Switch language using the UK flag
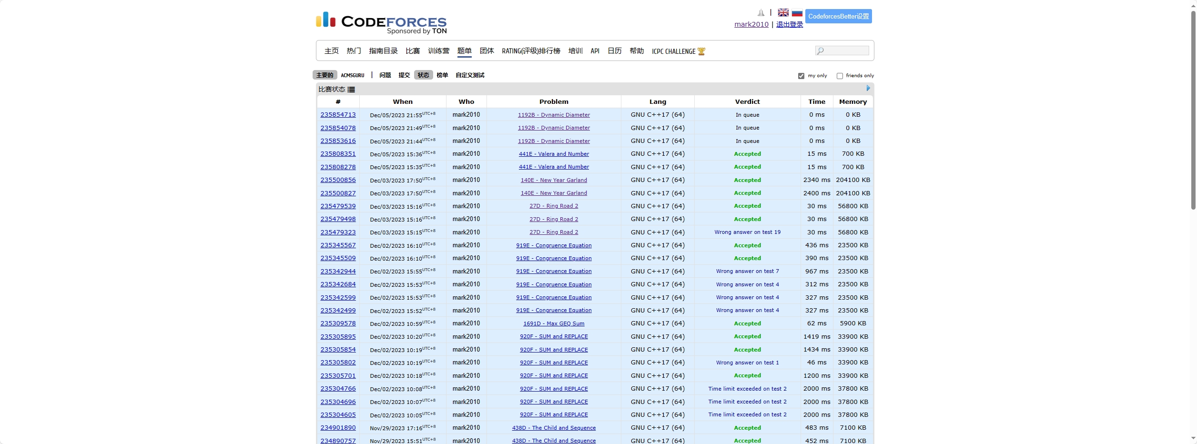Screen dimensions: 1197x444 click(783, 13)
